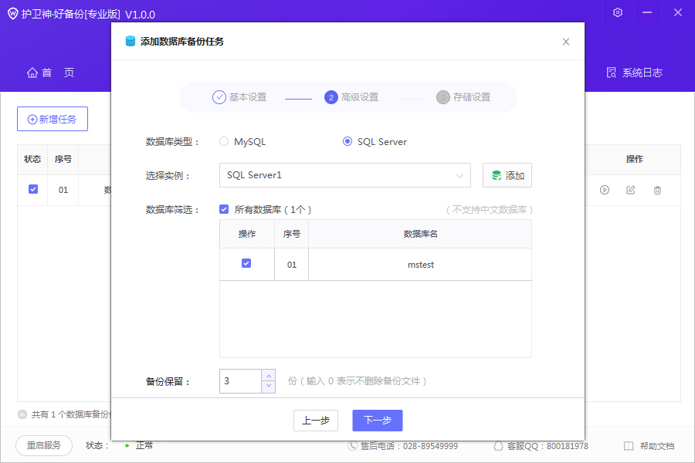Click the house icon in 首页

coord(32,73)
